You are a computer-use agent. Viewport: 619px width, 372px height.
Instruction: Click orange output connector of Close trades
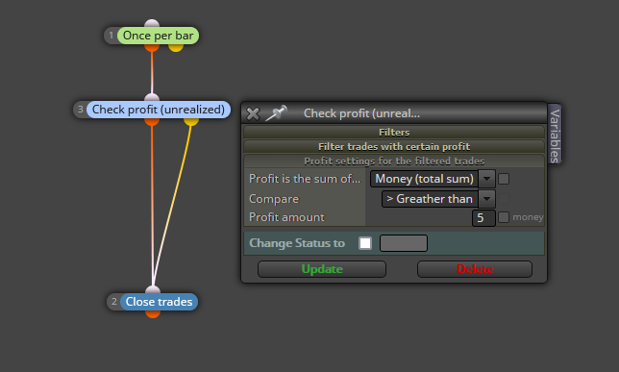coord(153,314)
